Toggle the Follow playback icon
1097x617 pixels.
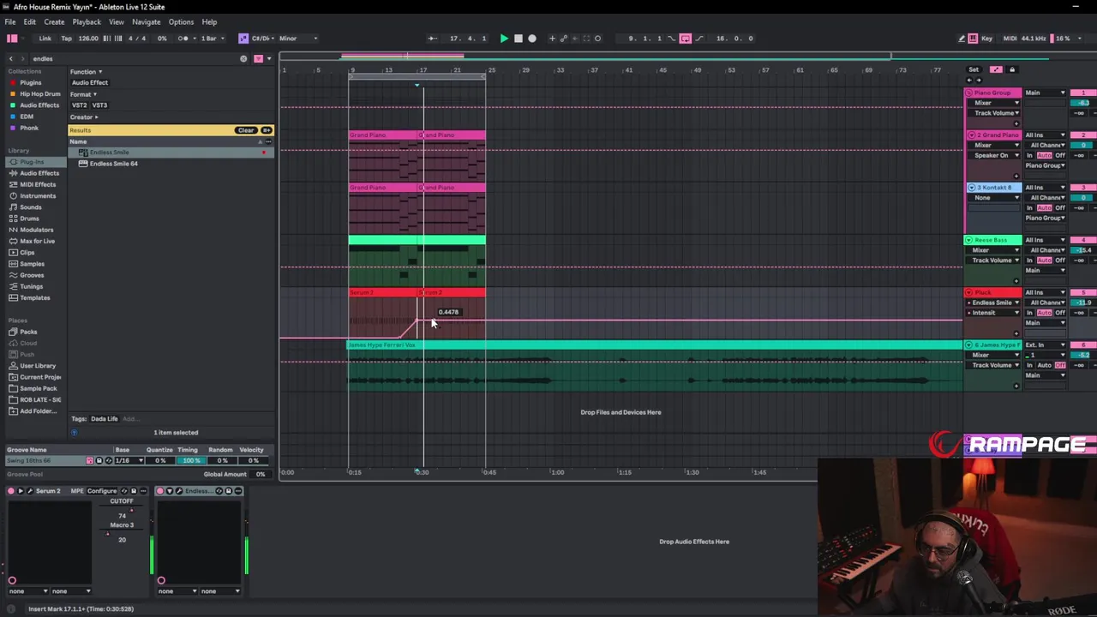[432, 38]
